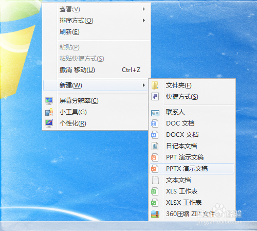This screenshot has height=231, width=257.
Task: Create a new 文件夹(F)
Action: click(x=192, y=85)
